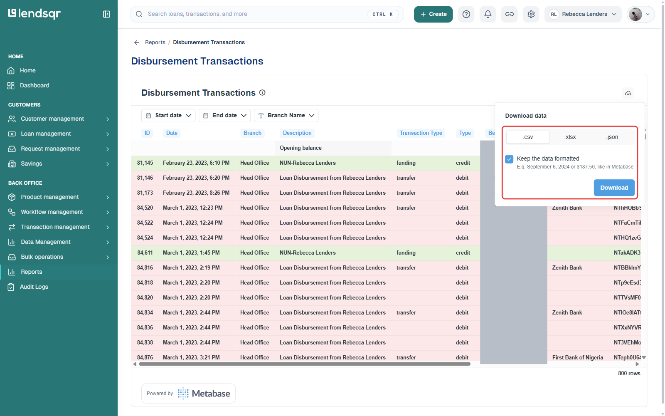Click the table horizontal scrollbar
This screenshot has width=665, height=416.
(x=305, y=364)
